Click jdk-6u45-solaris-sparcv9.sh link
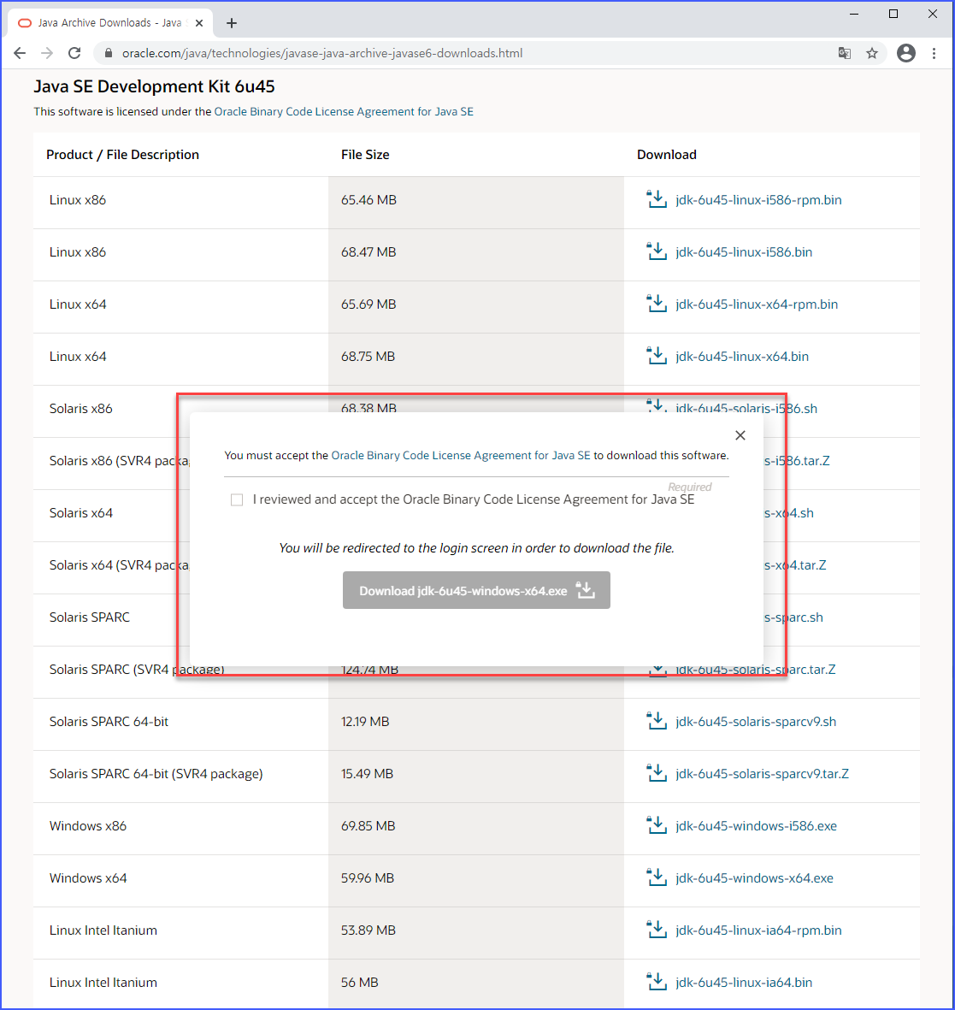This screenshot has height=1010, width=955. coord(756,722)
